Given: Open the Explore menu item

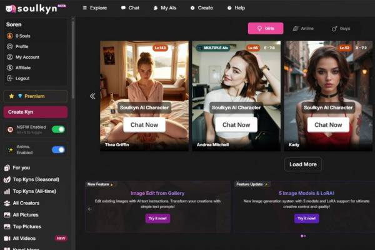Looking at the screenshot, I should 94,8.
